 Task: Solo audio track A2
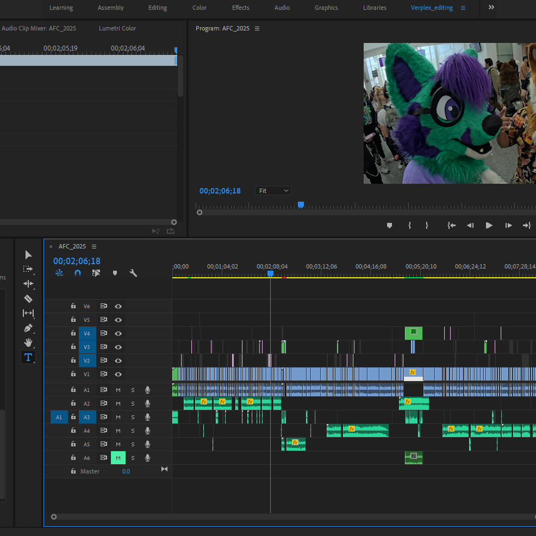click(133, 404)
